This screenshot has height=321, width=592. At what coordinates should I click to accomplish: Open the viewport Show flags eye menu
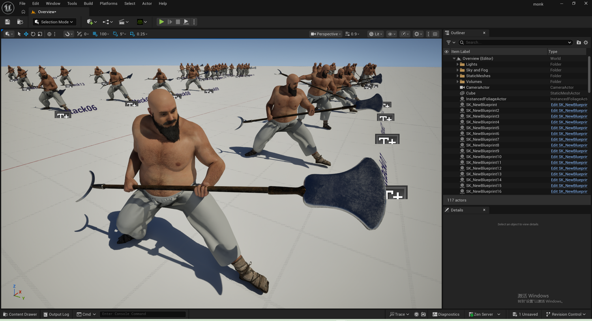pos(391,34)
